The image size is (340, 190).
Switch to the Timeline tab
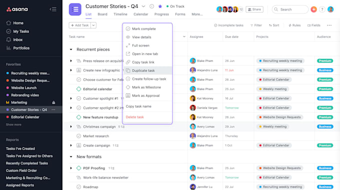[x=120, y=14]
